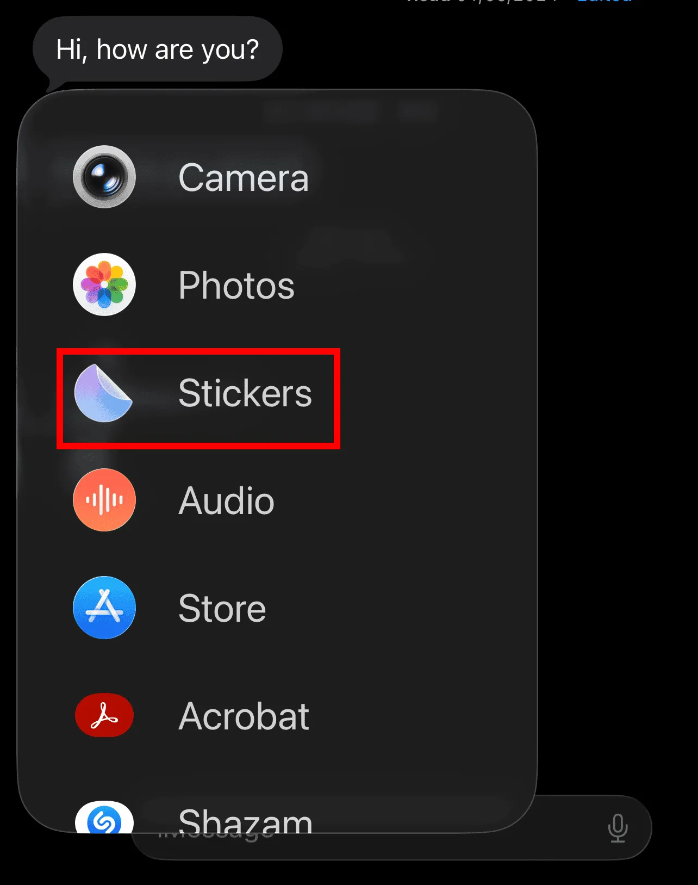Open the Store menu label
Viewport: 698px width, 885px height.
tap(222, 608)
